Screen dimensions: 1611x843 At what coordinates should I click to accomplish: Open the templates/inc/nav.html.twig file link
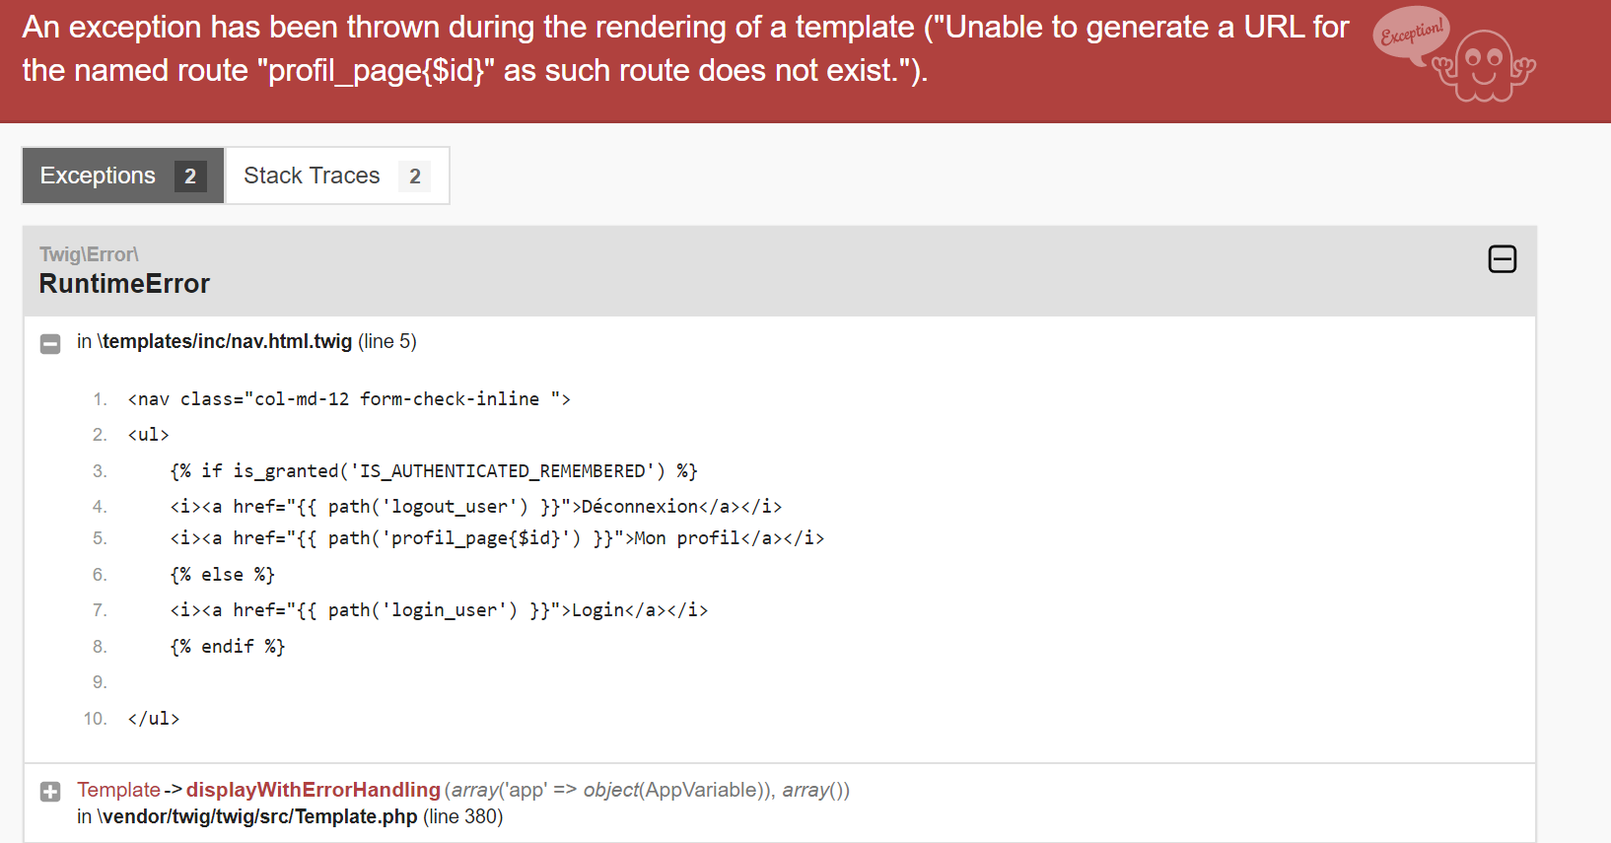[x=225, y=341]
